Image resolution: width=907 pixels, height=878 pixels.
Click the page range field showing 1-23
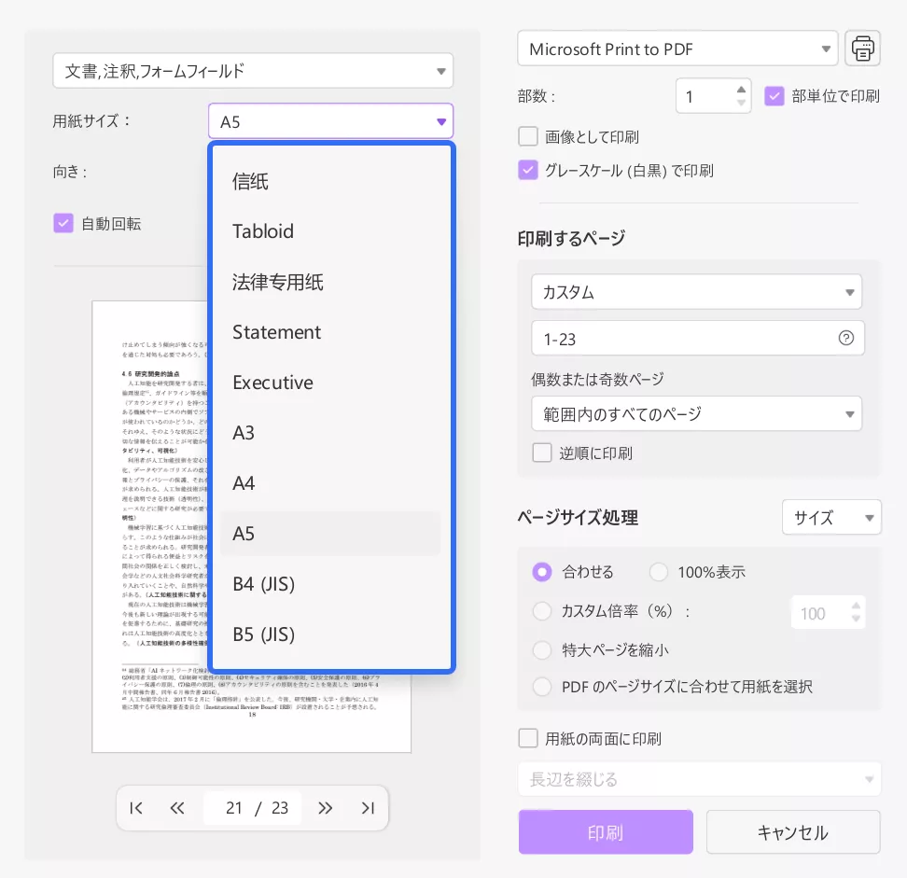coord(698,338)
